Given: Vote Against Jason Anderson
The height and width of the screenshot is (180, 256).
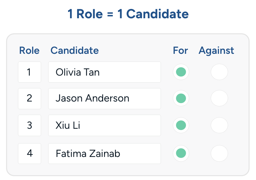Looking at the screenshot, I should pyautogui.click(x=219, y=98).
